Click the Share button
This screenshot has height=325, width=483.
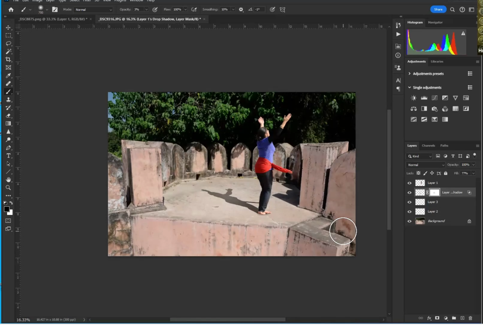click(438, 10)
